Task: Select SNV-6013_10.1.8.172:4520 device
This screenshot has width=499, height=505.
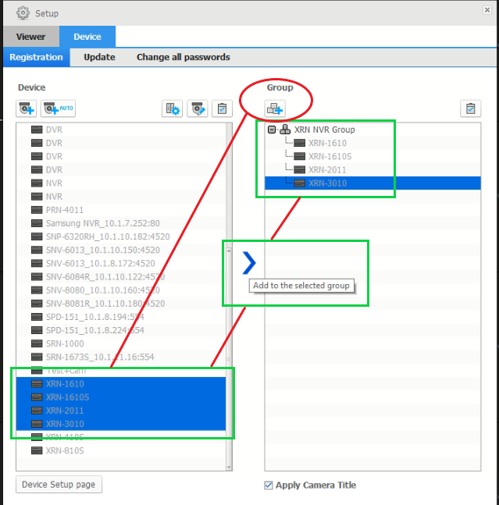Action: (121, 264)
